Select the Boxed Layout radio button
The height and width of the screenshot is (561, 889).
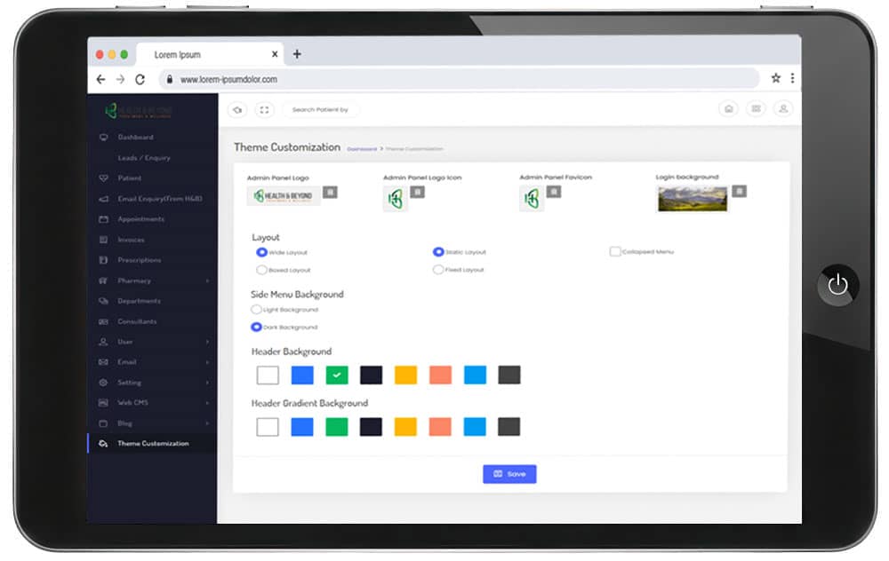click(x=261, y=270)
